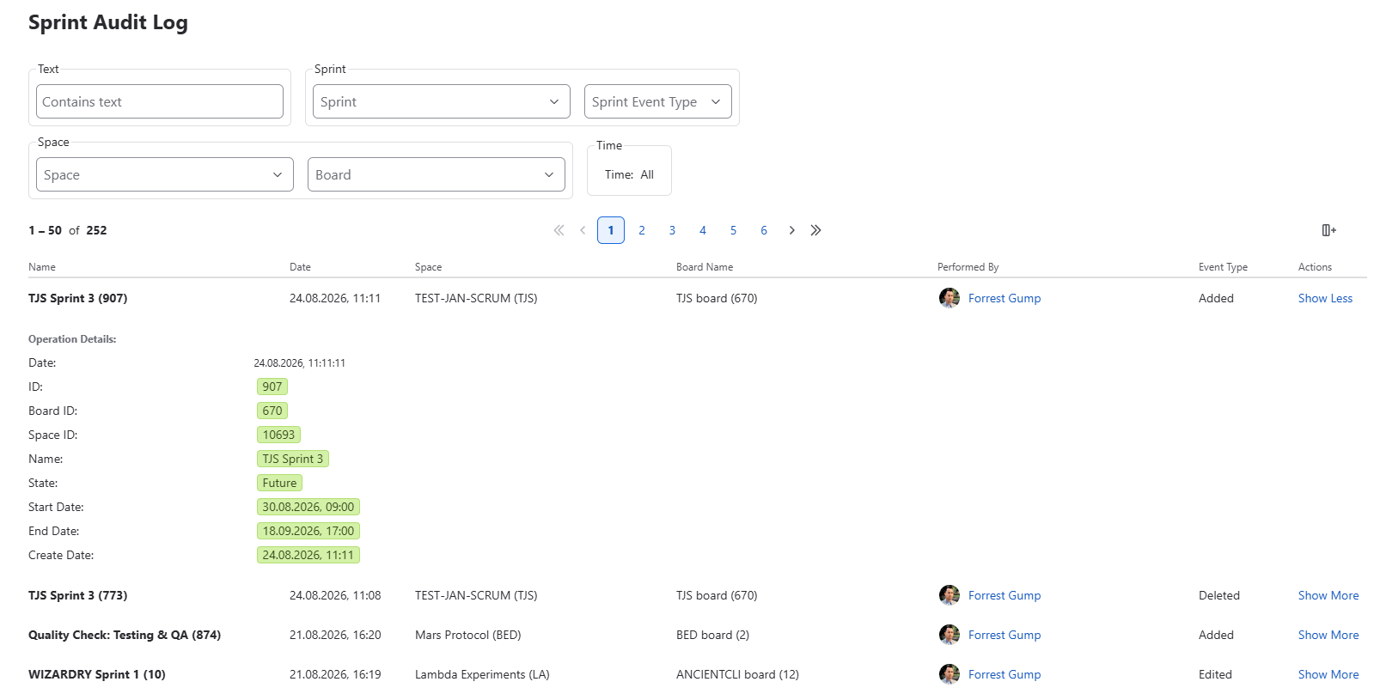
Task: Open the Time: All filter
Action: 629,174
